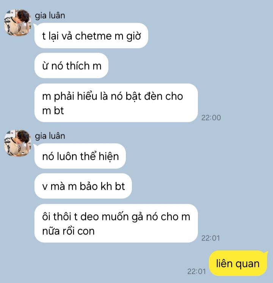Open gia luân's avatar beside first message group
The width and height of the screenshot is (273, 283).
tap(17, 23)
